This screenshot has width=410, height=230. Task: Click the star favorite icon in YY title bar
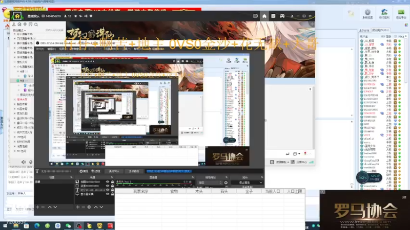pos(75,16)
